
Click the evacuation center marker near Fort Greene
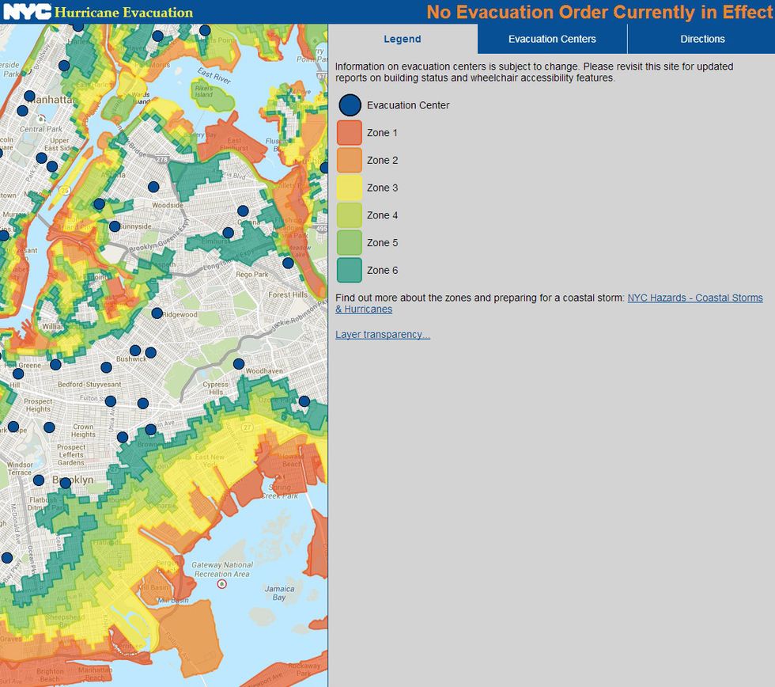pyautogui.click(x=18, y=374)
